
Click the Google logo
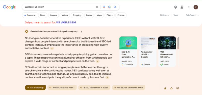pos(9,7)
